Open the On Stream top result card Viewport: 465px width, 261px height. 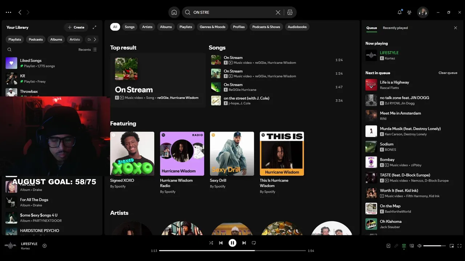click(x=158, y=80)
